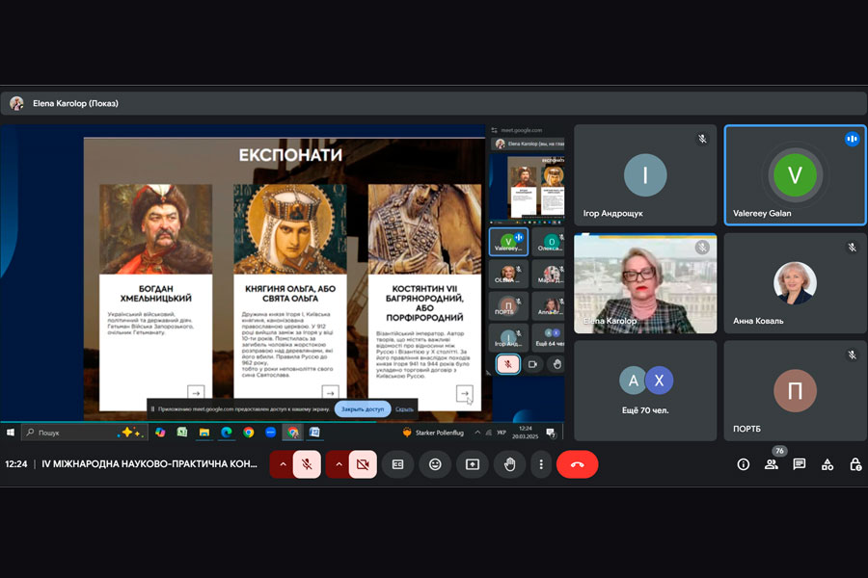868x578 pixels.
Task: Click the 'Ещё 70 чел.' participants tile
Action: tap(645, 390)
